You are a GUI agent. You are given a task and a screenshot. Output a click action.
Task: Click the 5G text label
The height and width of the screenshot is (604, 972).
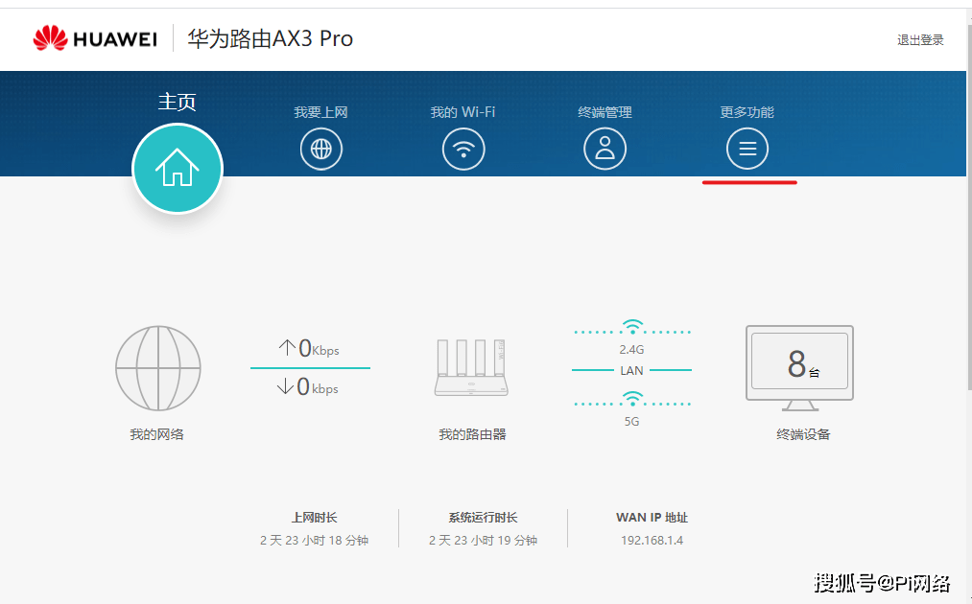pyautogui.click(x=631, y=421)
